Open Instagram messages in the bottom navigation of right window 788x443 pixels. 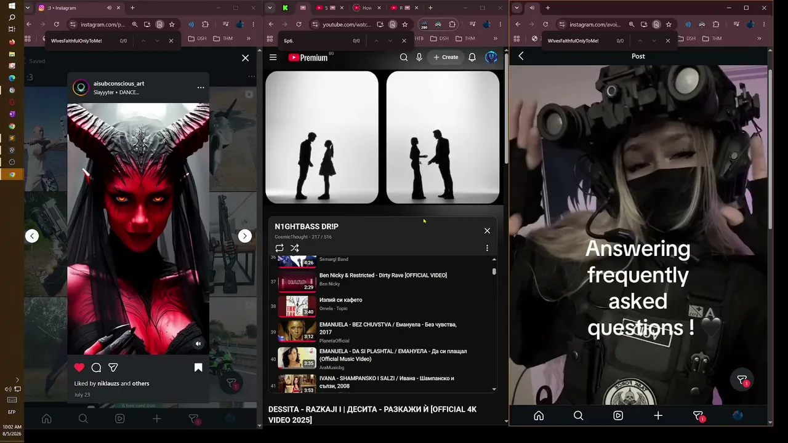pyautogui.click(x=698, y=416)
